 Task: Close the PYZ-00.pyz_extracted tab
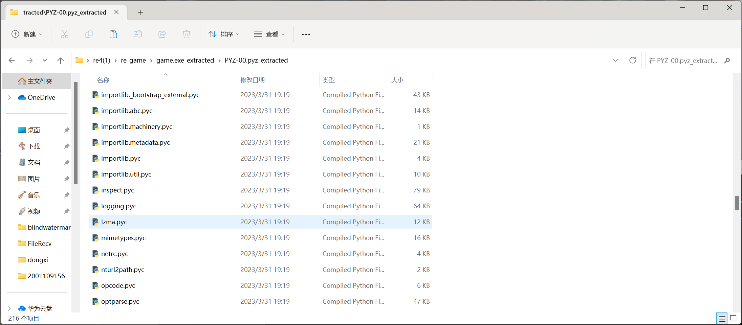116,12
